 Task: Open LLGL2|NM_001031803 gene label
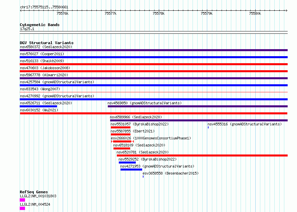tap(38, 196)
